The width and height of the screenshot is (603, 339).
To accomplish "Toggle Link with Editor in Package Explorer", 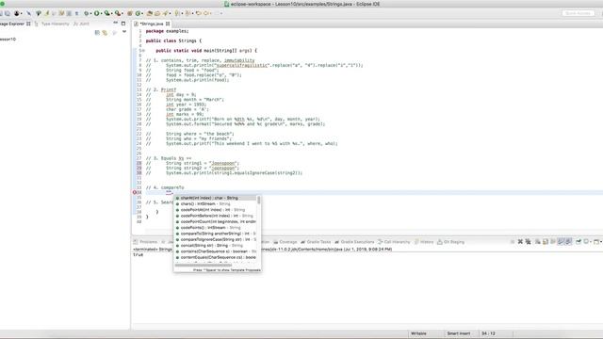I will 105,33.
